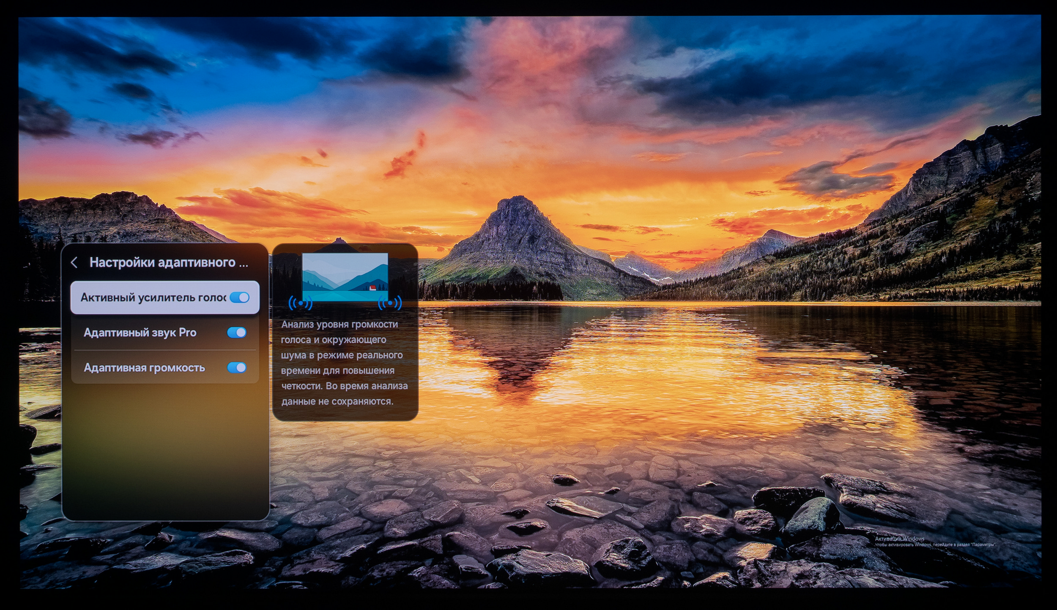Image resolution: width=1057 pixels, height=610 pixels.
Task: Click the red house in the preview
Action: click(x=372, y=288)
